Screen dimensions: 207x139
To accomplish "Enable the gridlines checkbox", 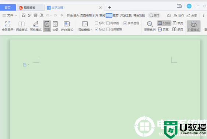I will (108, 23).
